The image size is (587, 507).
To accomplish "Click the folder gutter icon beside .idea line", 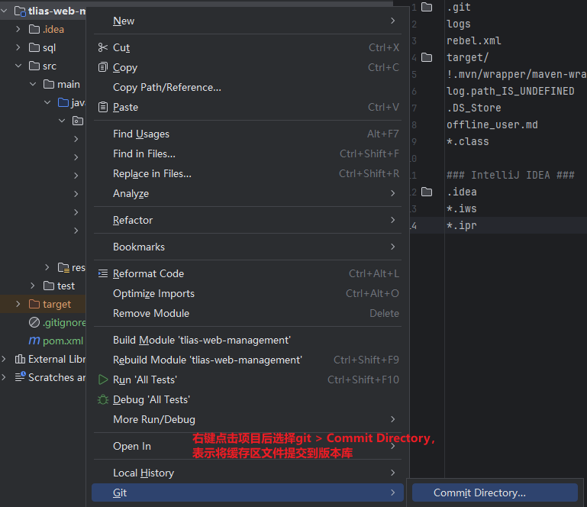I will pyautogui.click(x=427, y=192).
